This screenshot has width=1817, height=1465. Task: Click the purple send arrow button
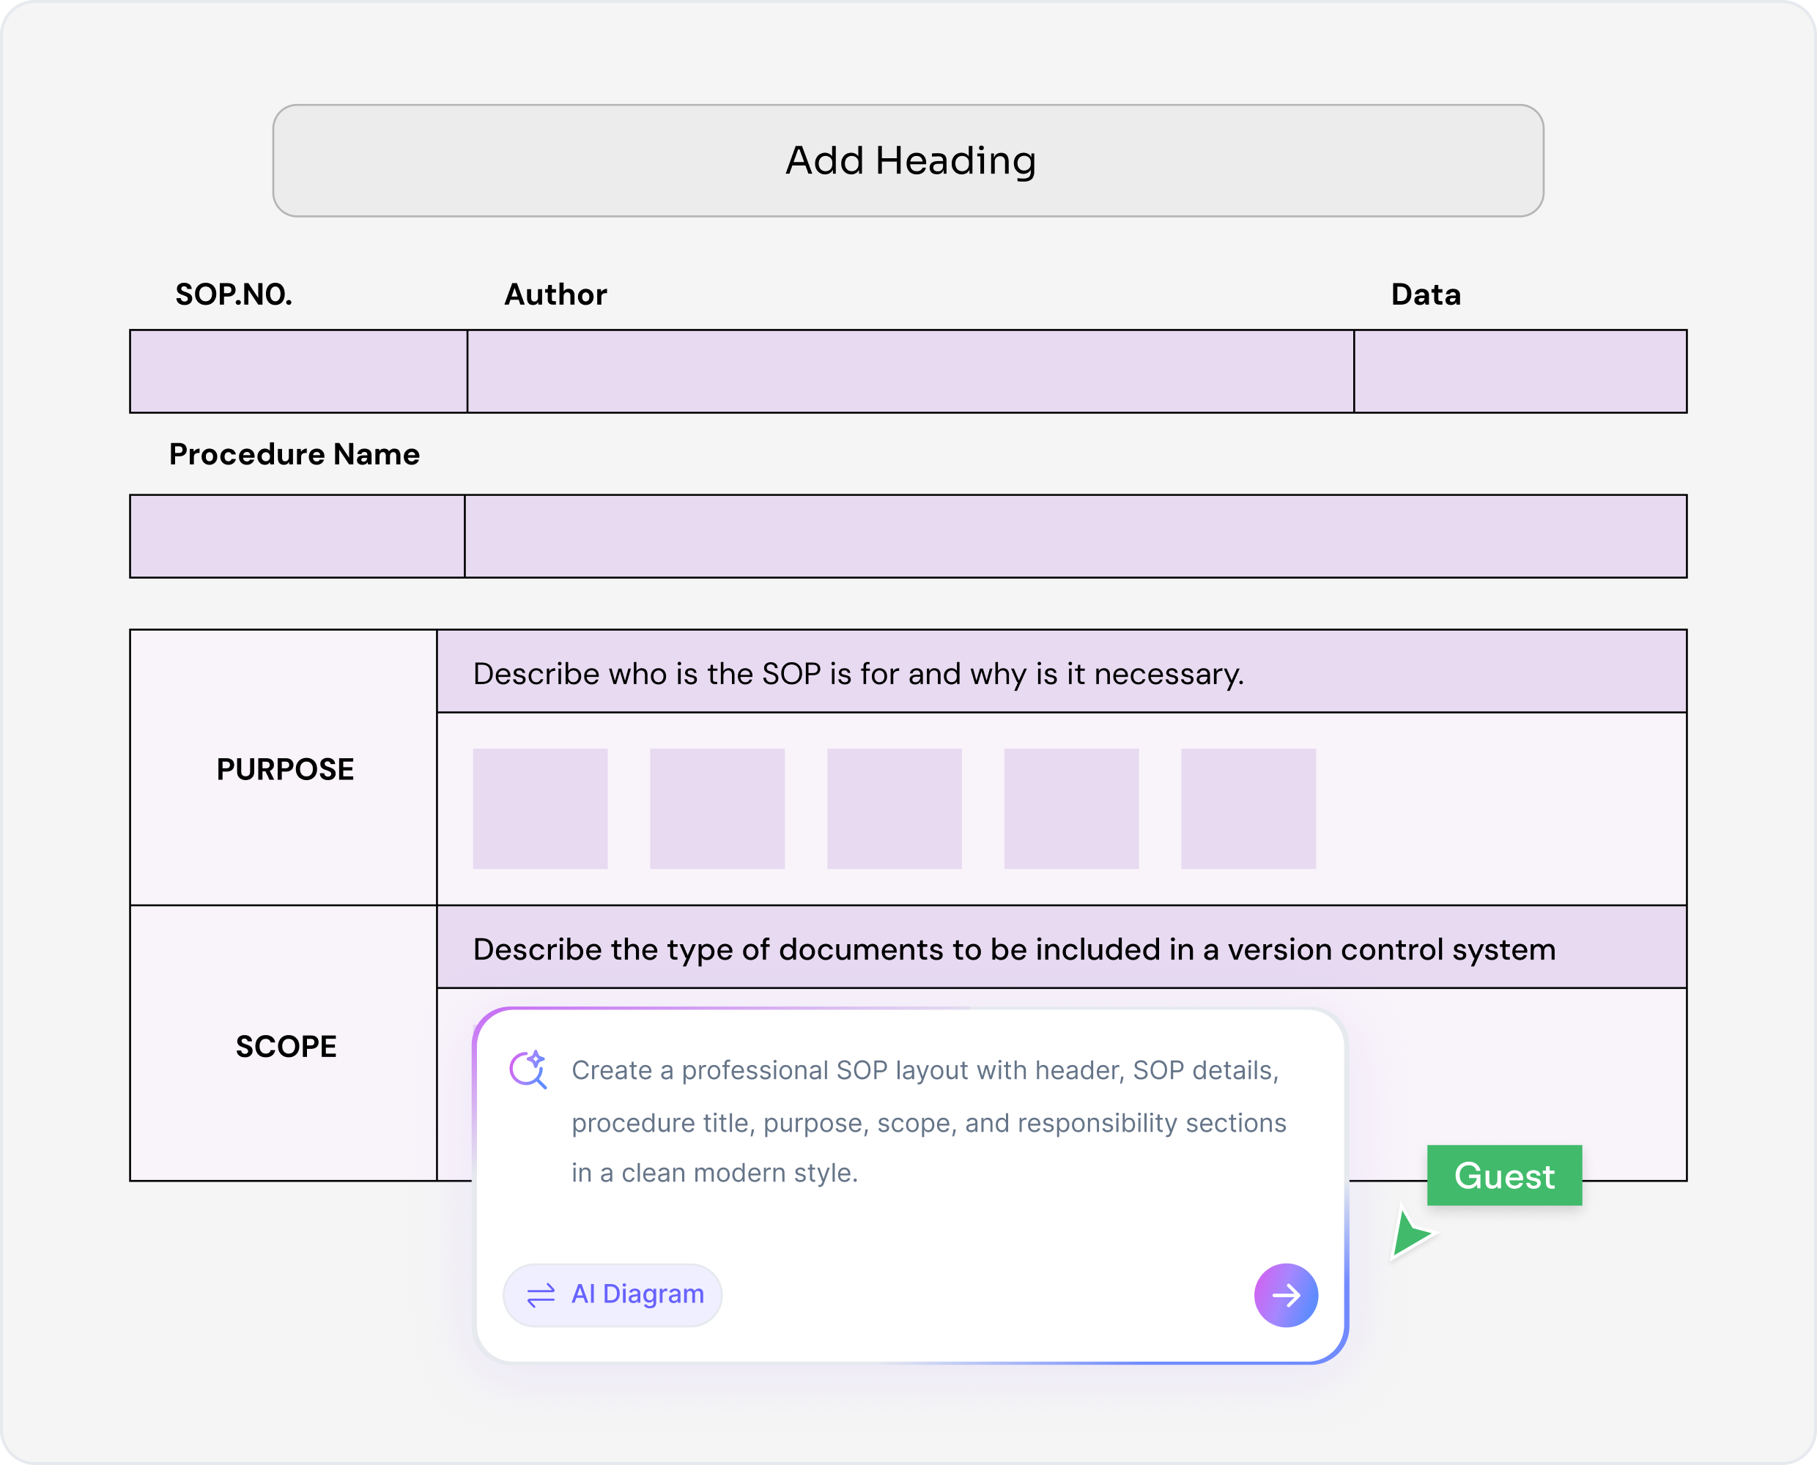(x=1285, y=1294)
